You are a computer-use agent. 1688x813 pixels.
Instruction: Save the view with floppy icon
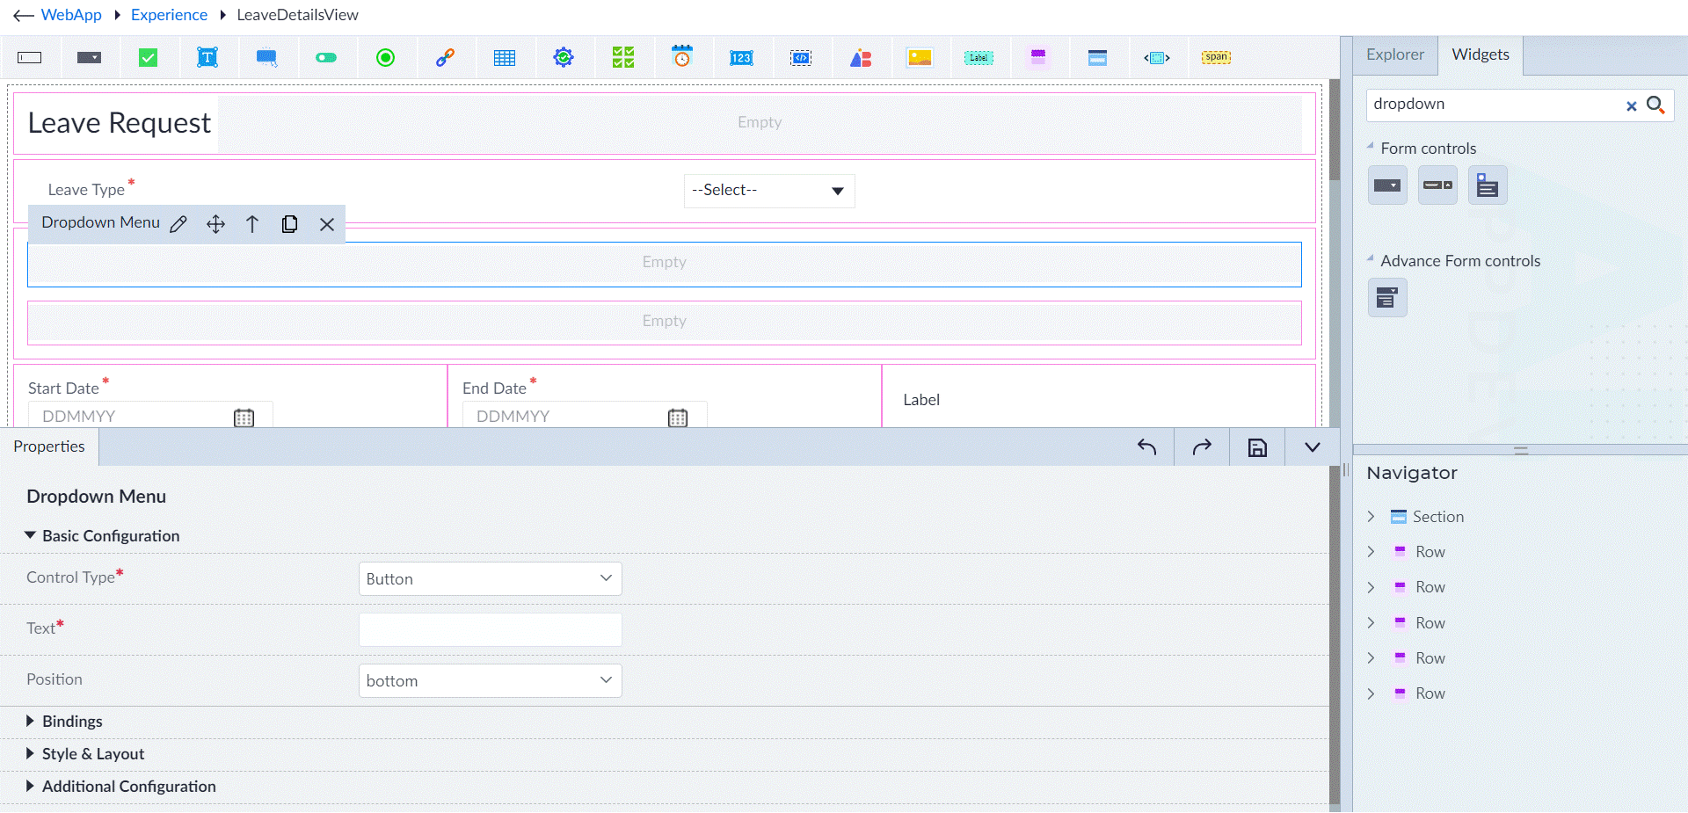(x=1257, y=447)
